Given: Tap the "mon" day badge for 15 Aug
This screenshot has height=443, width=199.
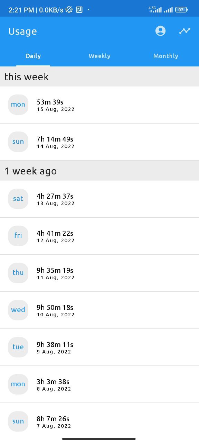Looking at the screenshot, I should pyautogui.click(x=18, y=105).
